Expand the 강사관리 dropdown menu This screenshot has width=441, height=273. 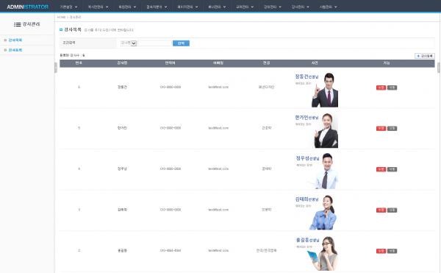[301, 7]
